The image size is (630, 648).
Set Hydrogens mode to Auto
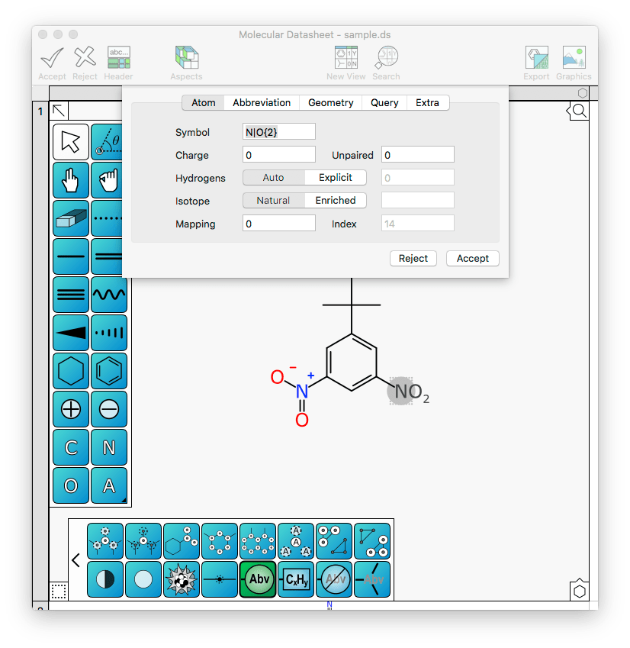(273, 178)
